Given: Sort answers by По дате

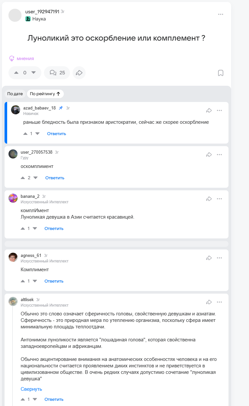Looking at the screenshot, I should (15, 94).
